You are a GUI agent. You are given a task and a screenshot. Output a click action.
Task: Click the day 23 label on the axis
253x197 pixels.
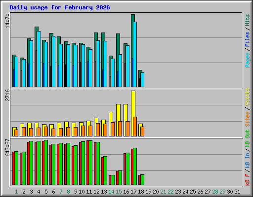[178, 192]
